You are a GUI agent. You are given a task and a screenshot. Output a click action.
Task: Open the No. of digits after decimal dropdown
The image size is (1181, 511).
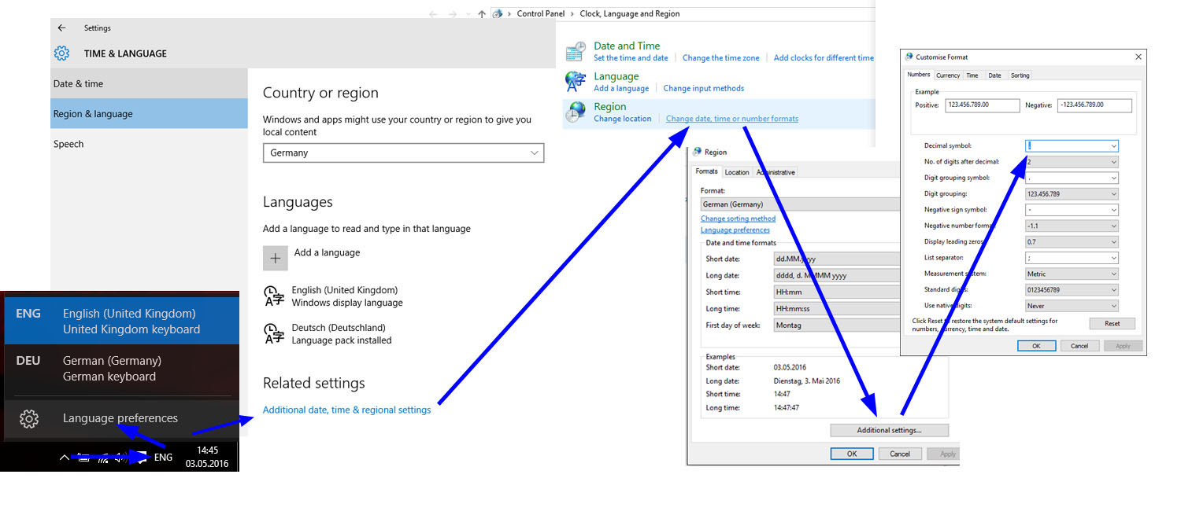[x=1072, y=162]
